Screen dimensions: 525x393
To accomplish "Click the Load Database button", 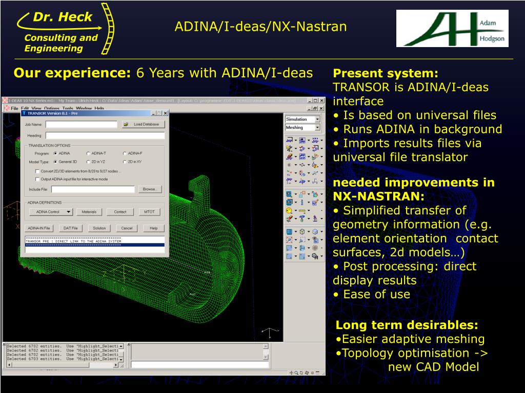I will click(x=144, y=124).
